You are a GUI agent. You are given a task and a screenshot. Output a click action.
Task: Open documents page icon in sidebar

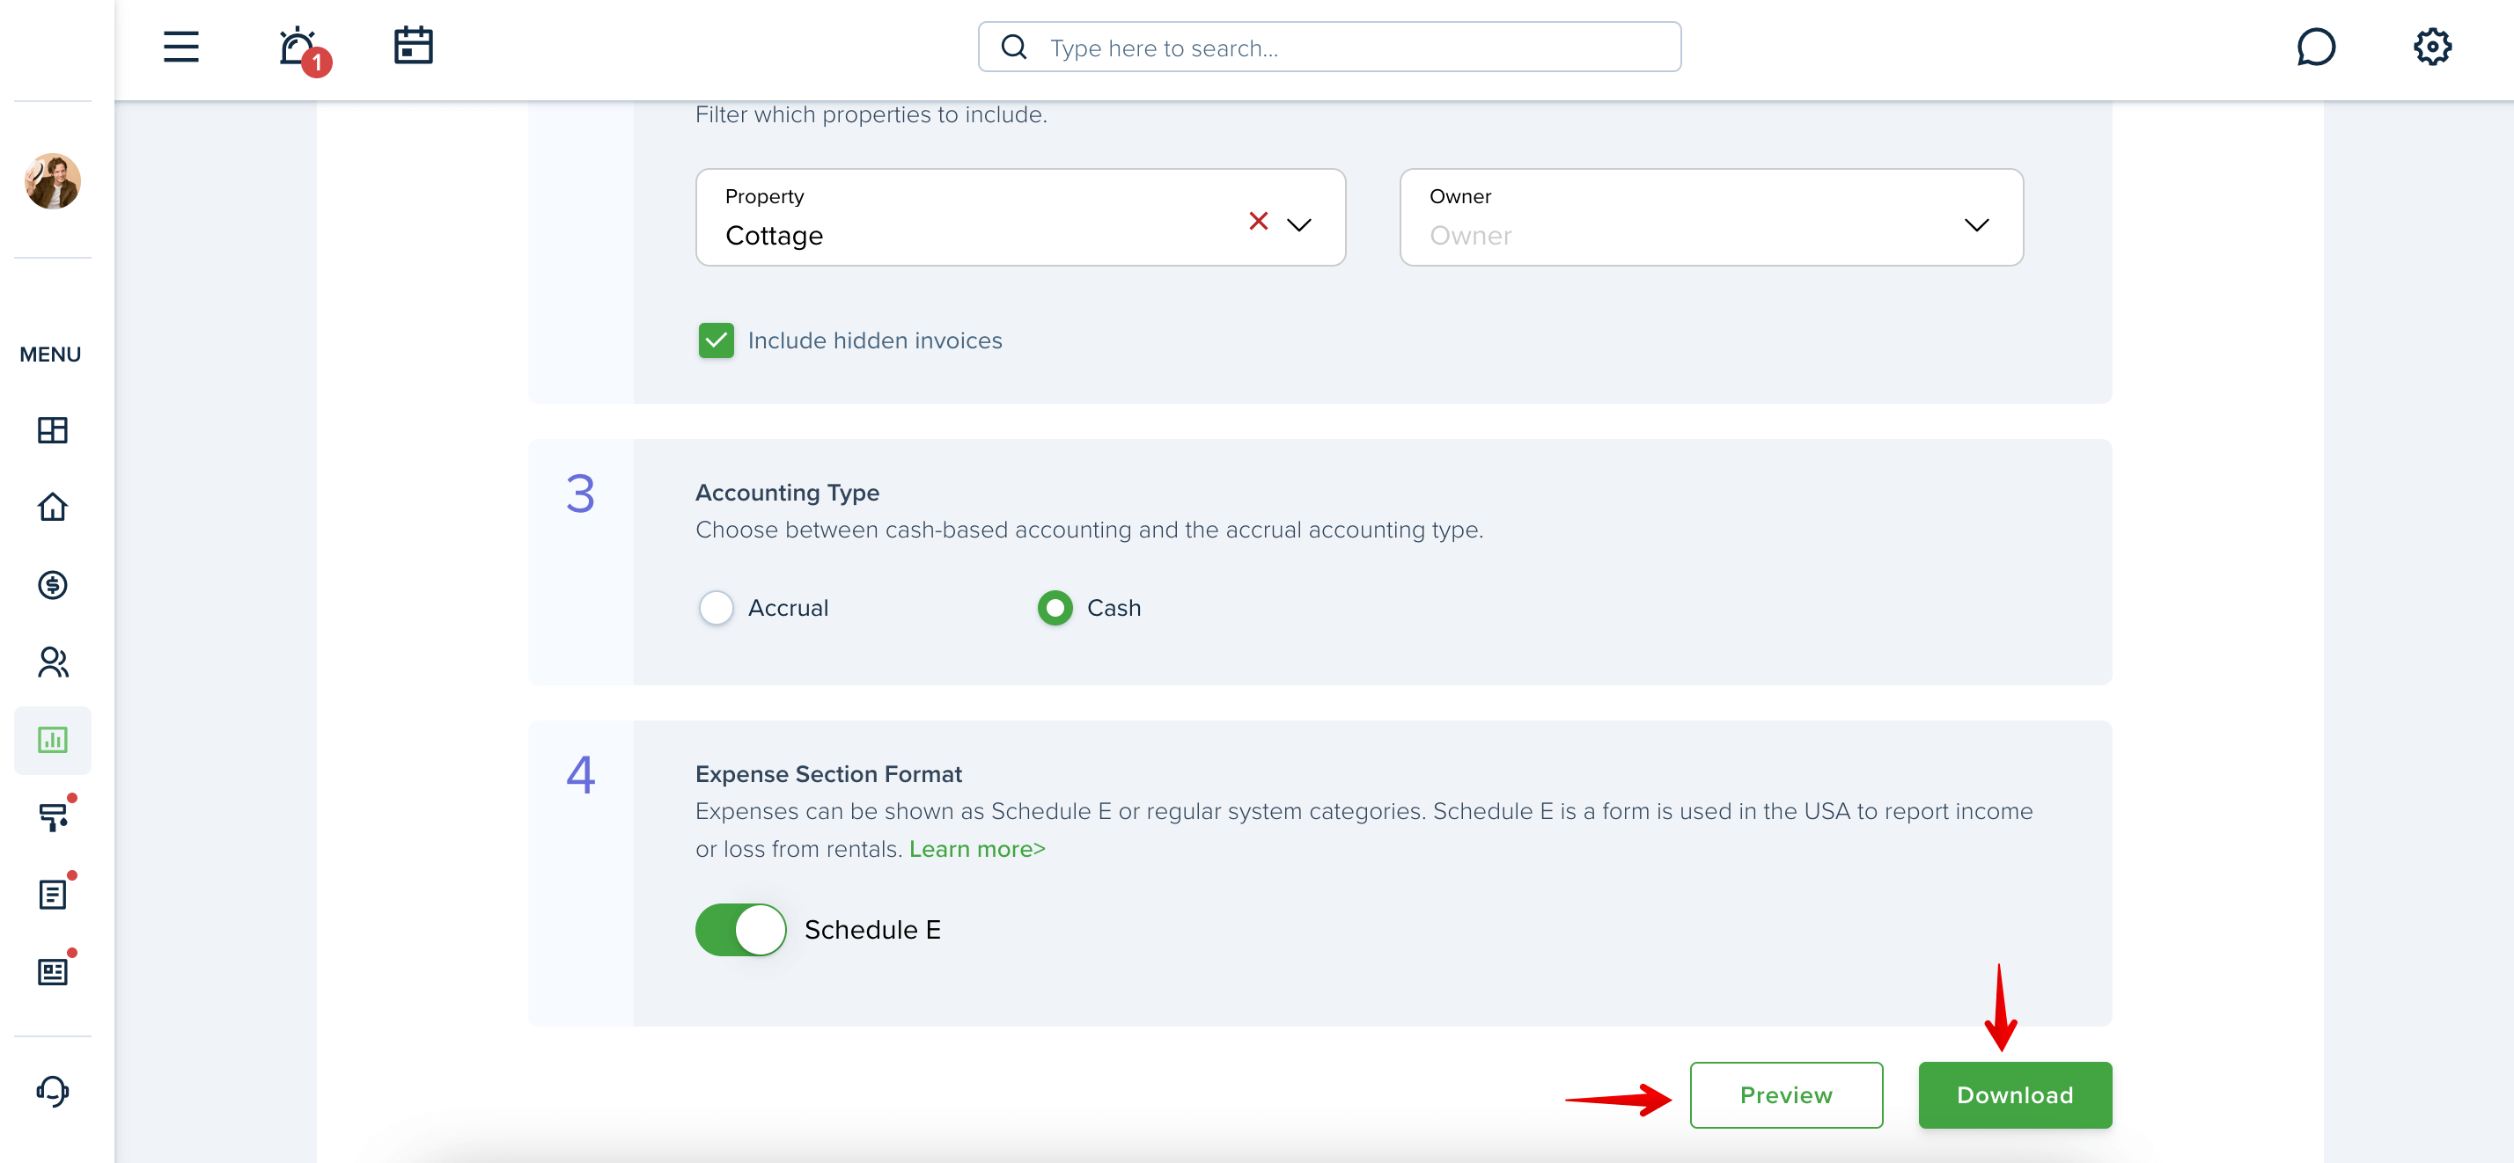[x=54, y=893]
